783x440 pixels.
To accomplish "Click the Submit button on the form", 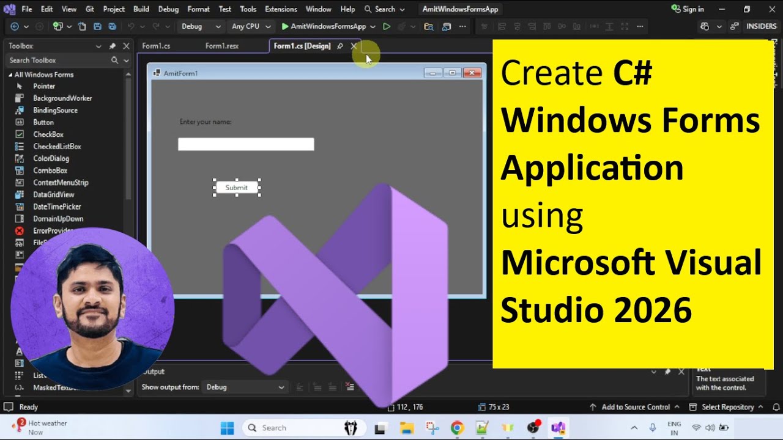I will (236, 188).
